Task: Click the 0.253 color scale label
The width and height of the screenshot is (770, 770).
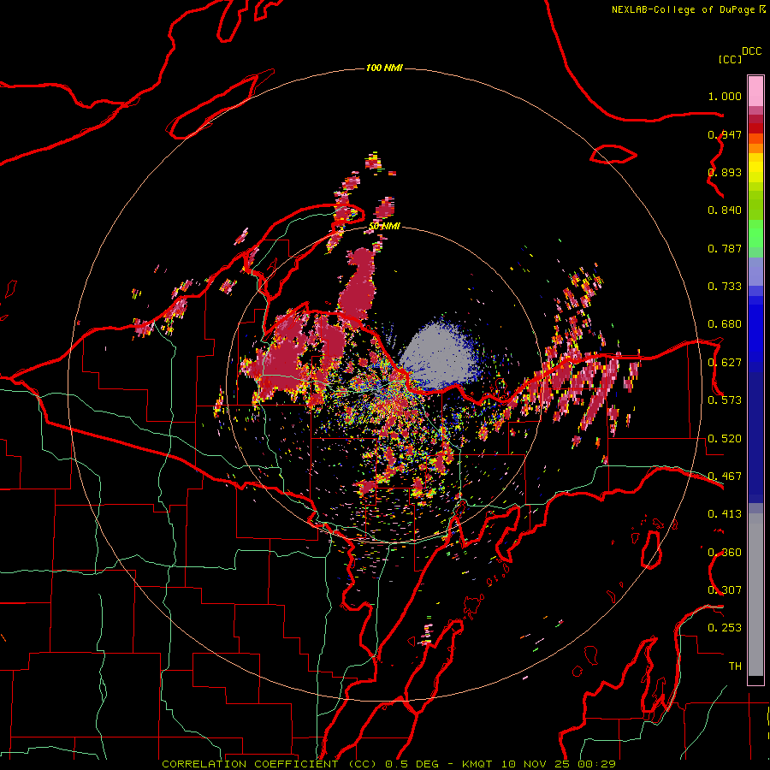Action: coord(725,628)
